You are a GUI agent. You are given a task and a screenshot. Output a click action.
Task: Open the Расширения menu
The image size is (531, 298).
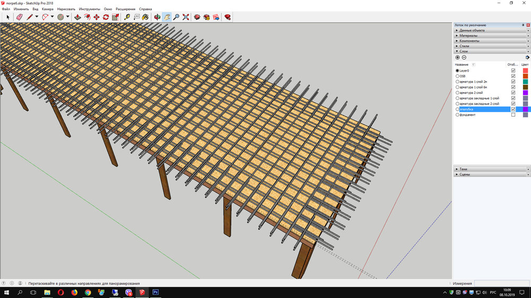click(x=125, y=9)
